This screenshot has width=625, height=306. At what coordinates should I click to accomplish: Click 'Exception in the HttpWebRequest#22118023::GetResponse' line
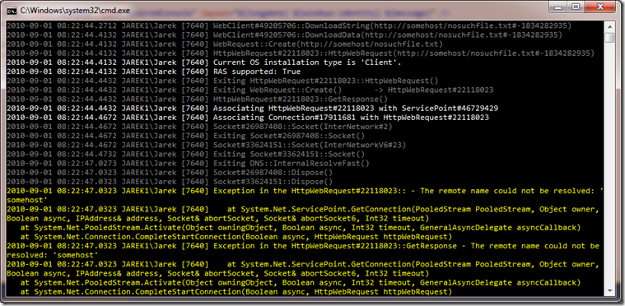(303, 245)
